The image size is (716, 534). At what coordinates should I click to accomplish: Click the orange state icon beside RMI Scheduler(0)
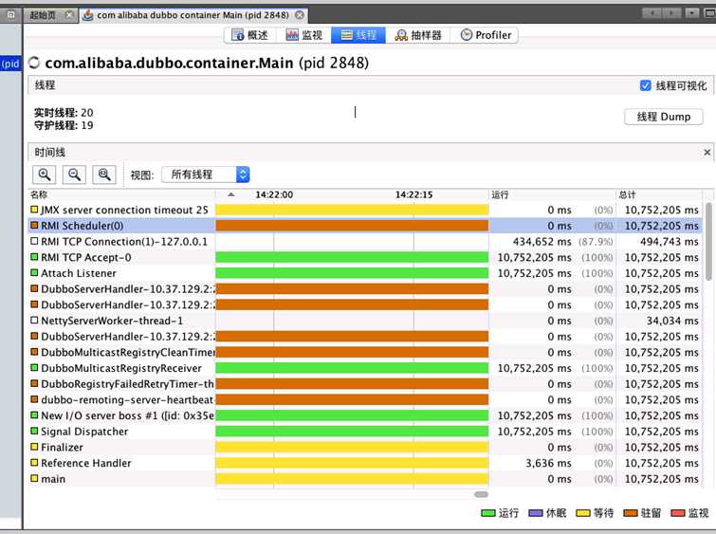(34, 225)
